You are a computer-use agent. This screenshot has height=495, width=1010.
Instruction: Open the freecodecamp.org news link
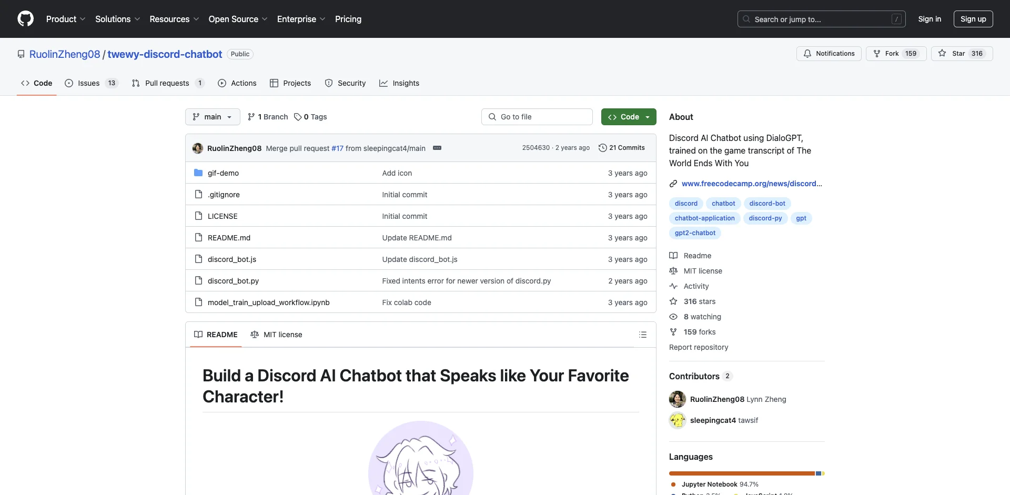pyautogui.click(x=752, y=184)
